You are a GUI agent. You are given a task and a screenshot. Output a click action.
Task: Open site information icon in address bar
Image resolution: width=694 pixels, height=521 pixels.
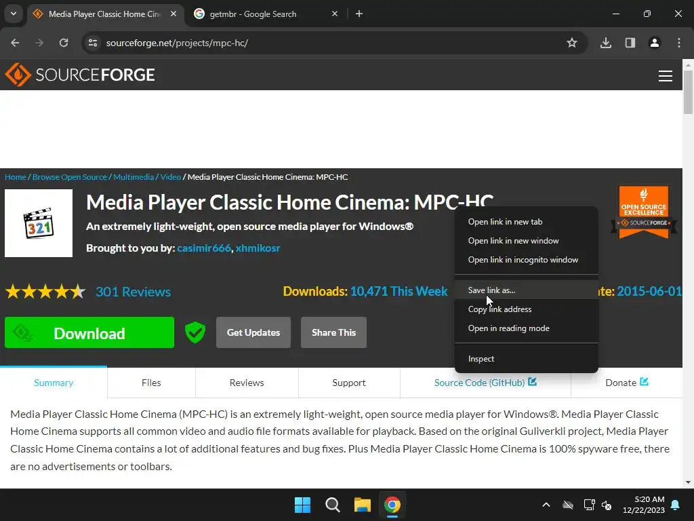click(92, 43)
